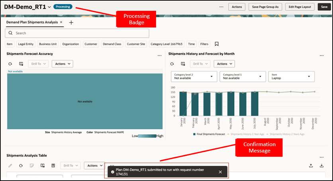
Task: Refresh Shipments History and Forecast chart
Action: 172,64
